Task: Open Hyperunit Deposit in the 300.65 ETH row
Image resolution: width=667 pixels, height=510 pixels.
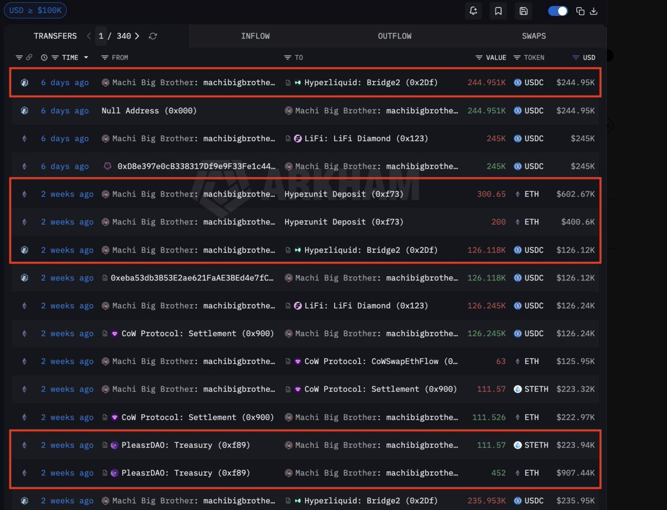Action: (x=344, y=194)
